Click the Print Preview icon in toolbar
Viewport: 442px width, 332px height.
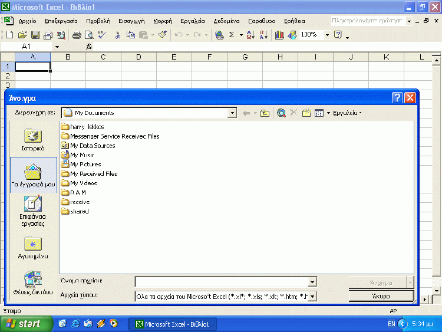click(x=89, y=35)
